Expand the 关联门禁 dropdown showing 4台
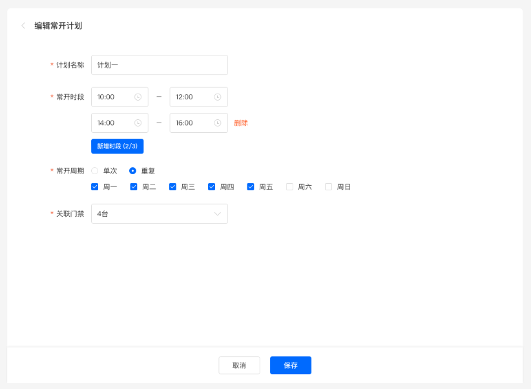This screenshot has width=531, height=389. [160, 214]
